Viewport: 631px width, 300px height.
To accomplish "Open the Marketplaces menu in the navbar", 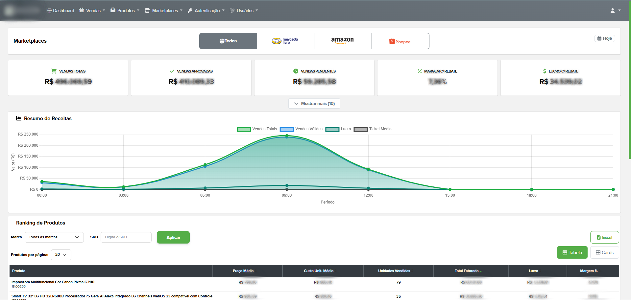I will (163, 10).
